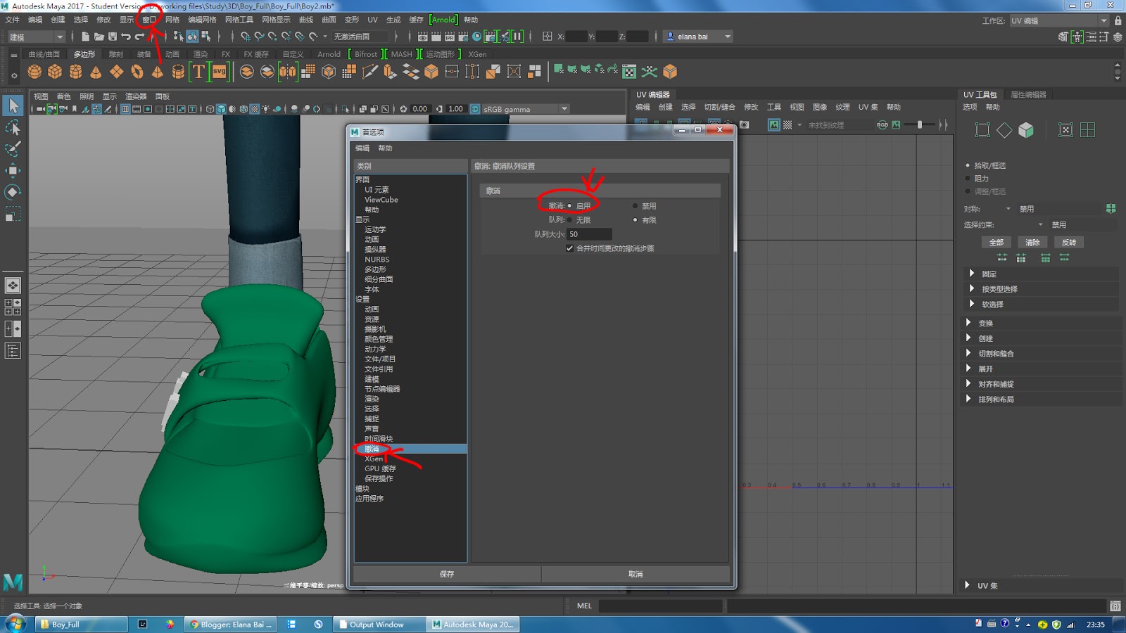Click the 反转 button in UV toolkit

coord(1069,243)
